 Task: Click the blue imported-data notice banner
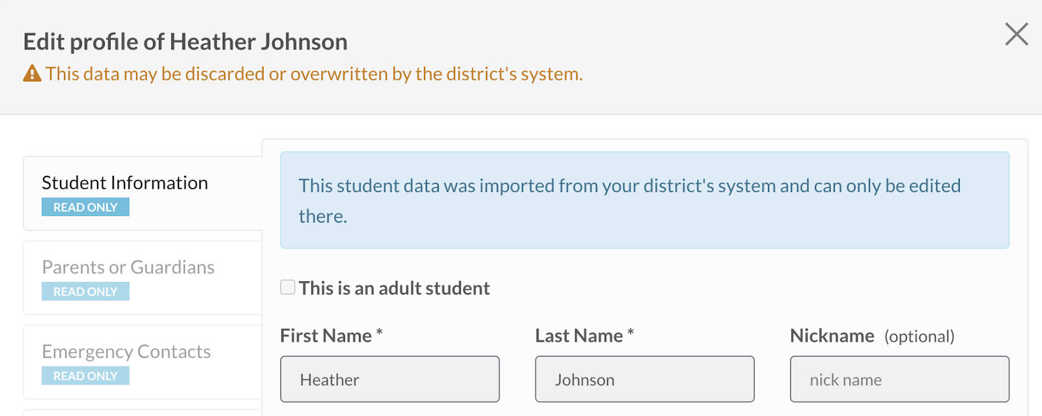tap(645, 201)
